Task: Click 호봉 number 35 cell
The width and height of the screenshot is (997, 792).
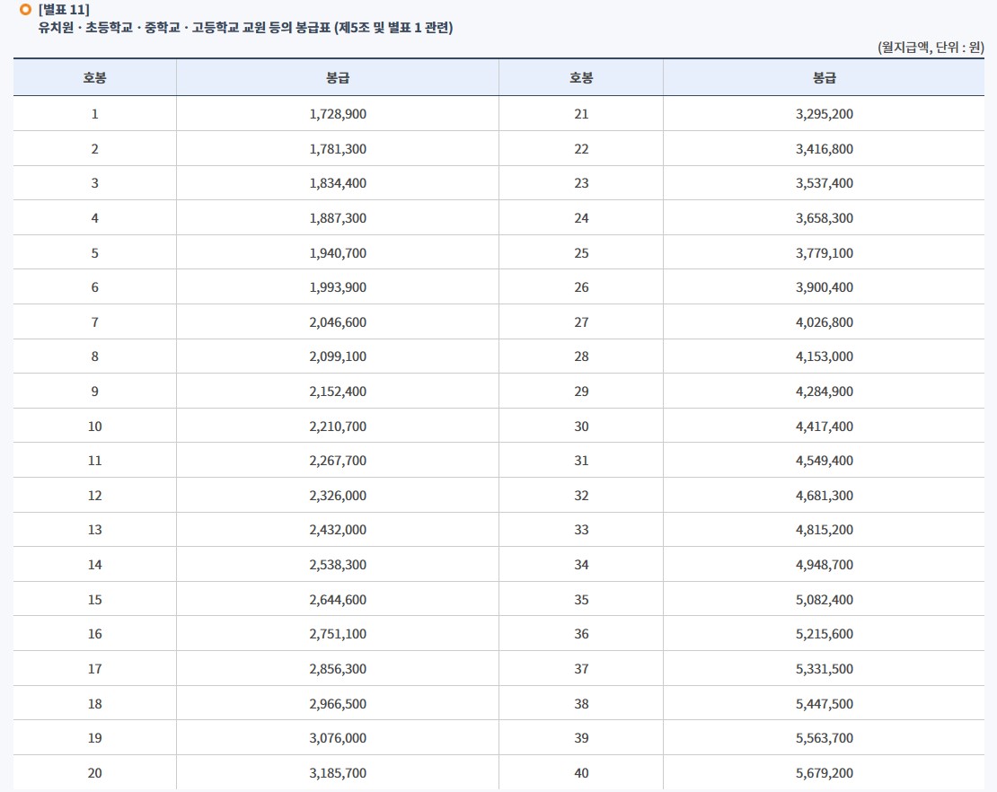Action: point(581,600)
